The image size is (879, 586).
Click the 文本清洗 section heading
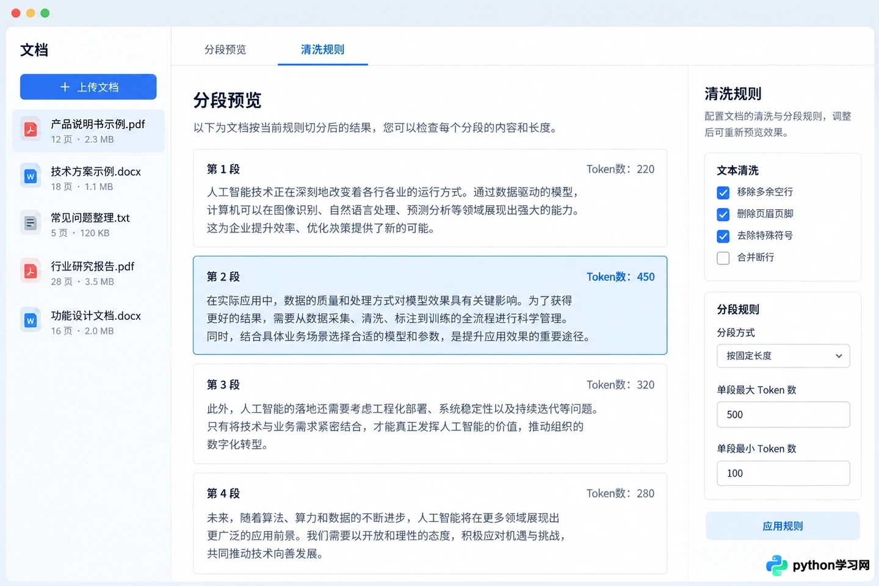click(x=737, y=170)
